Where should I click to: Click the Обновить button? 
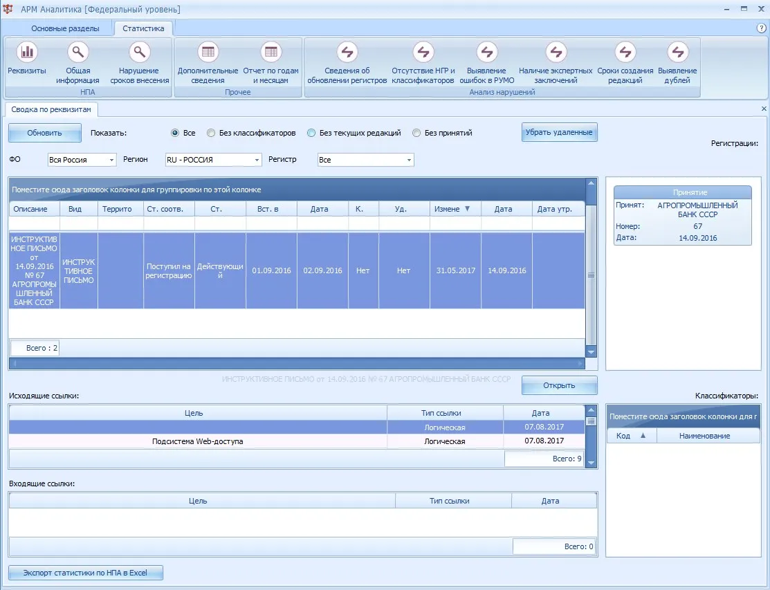pos(45,133)
